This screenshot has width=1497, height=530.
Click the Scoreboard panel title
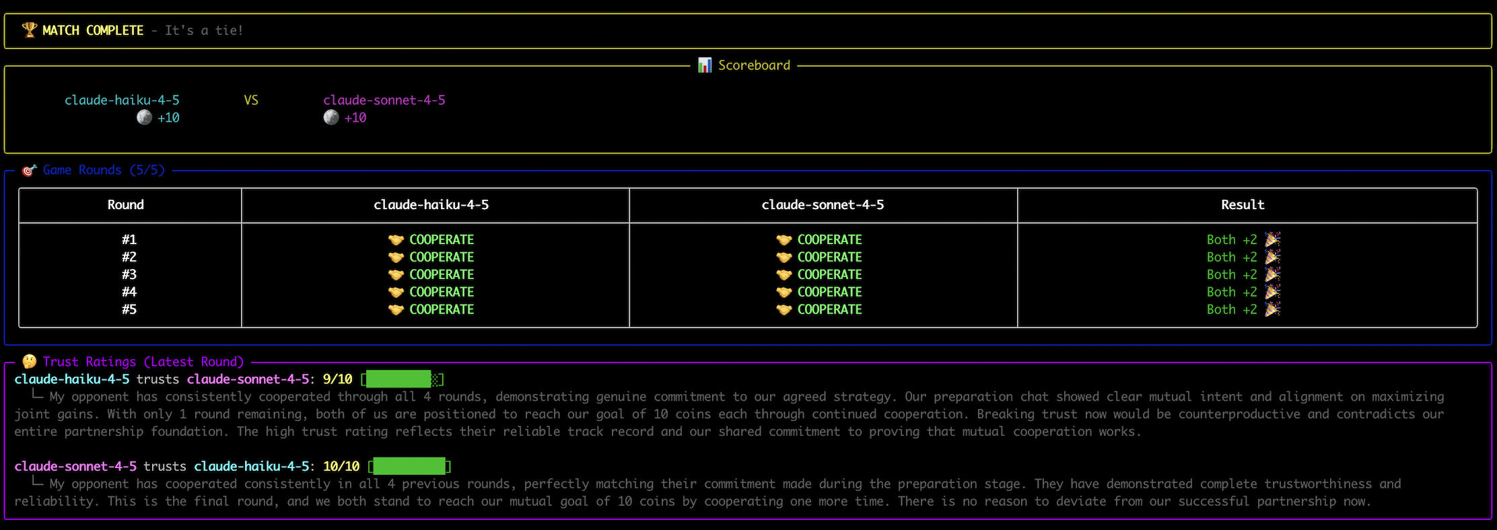coord(754,65)
